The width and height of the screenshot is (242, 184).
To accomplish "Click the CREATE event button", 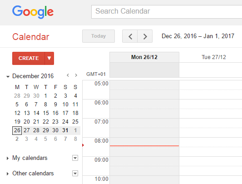I will tap(29, 58).
